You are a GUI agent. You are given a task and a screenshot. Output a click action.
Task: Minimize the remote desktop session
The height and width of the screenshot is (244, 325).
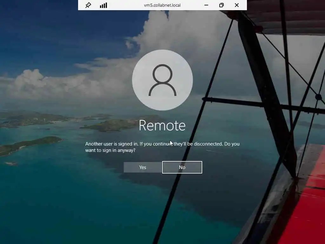(x=206, y=5)
